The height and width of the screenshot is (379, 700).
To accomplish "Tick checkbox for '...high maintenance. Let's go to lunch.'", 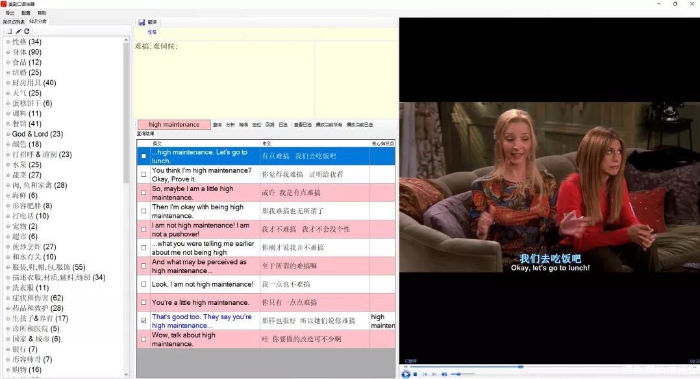I will point(144,156).
